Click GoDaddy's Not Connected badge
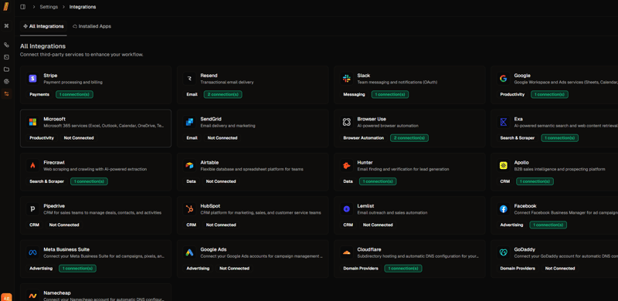The image size is (618, 301). point(559,269)
